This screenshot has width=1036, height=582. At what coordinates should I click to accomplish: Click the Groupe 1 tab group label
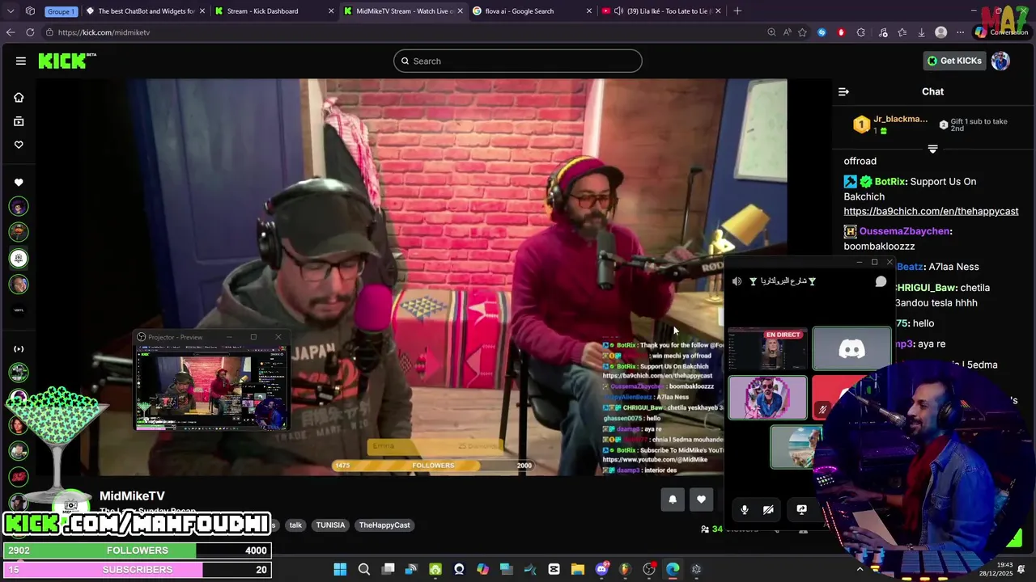pos(60,11)
